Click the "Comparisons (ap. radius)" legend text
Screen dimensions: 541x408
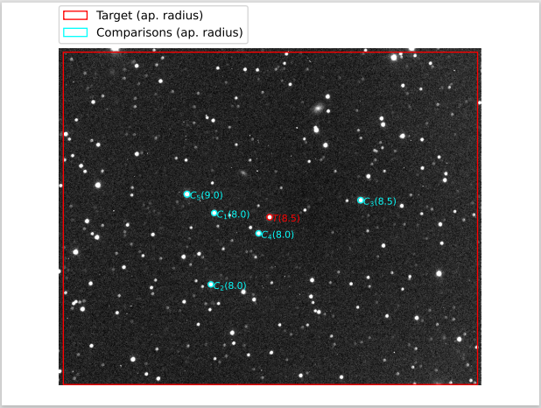click(x=169, y=32)
